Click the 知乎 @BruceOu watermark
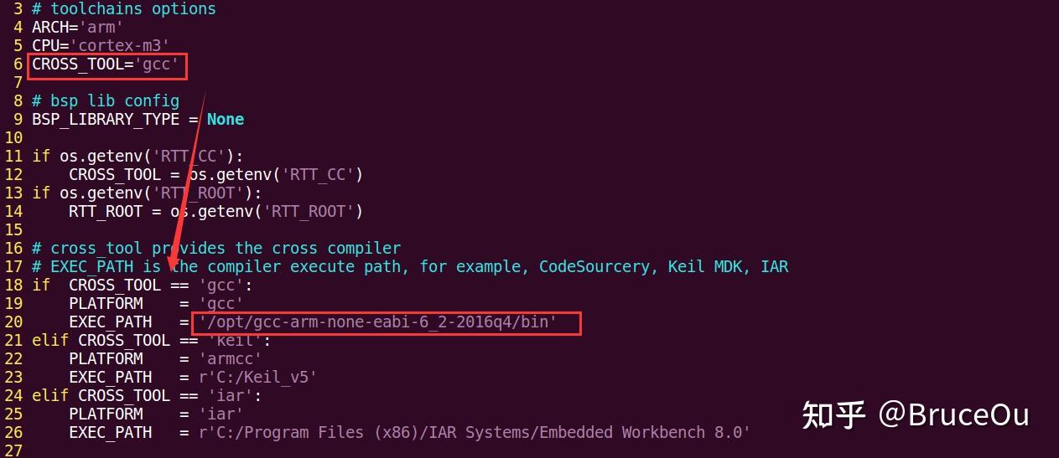 (916, 414)
